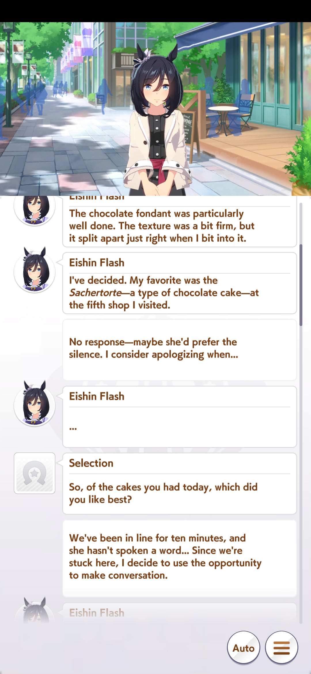Image resolution: width=311 pixels, height=674 pixels.
Task: Tap Eishin Flash avatar beside ellipsis message
Action: pyautogui.click(x=35, y=404)
